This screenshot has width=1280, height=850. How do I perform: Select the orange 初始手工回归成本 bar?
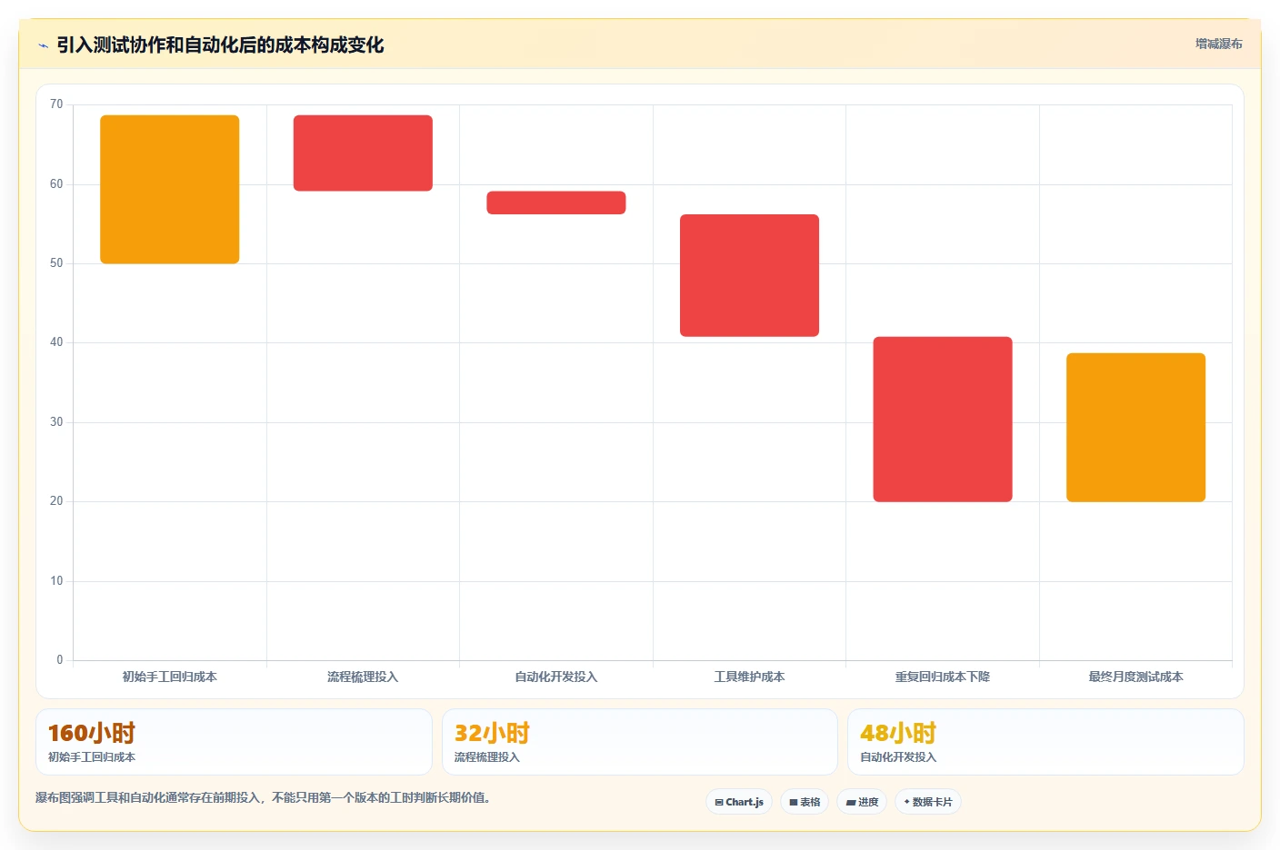170,189
